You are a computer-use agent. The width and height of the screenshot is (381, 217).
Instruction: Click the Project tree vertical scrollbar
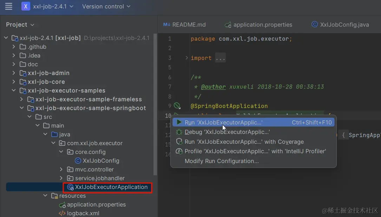point(155,104)
